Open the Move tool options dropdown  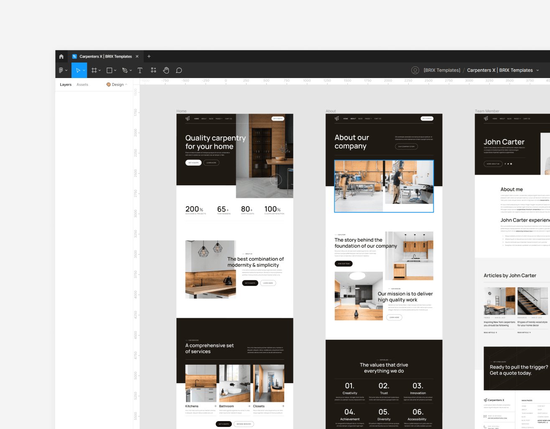[84, 70]
